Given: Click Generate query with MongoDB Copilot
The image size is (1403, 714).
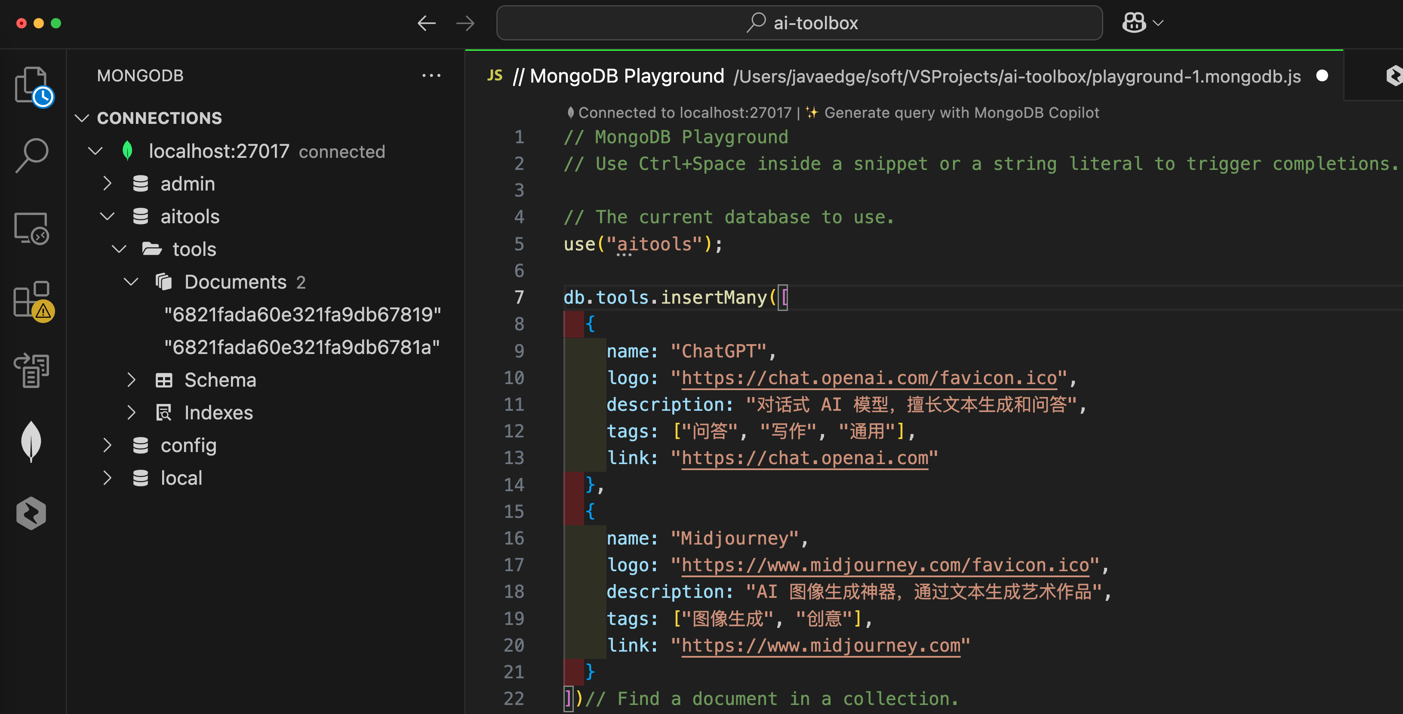Looking at the screenshot, I should coord(961,113).
